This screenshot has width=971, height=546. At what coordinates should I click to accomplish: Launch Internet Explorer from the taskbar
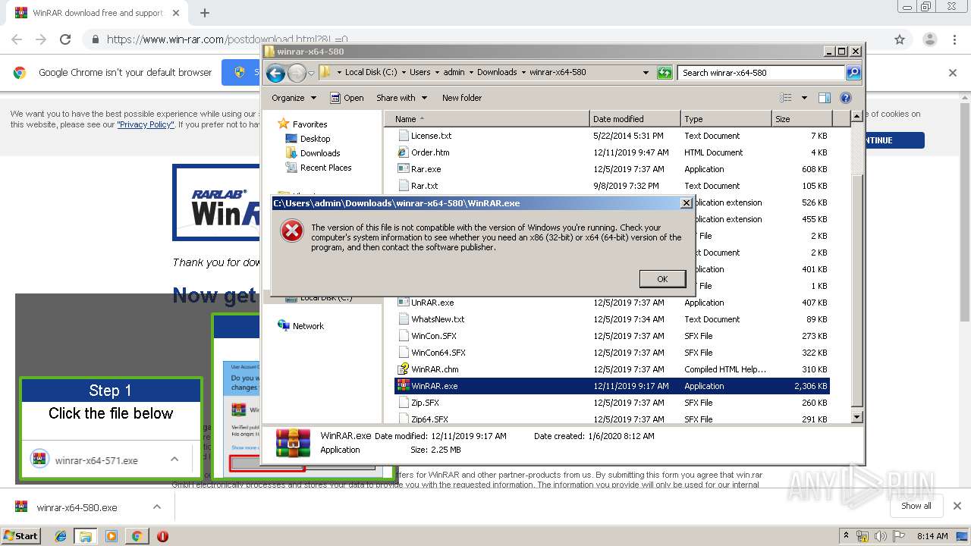coord(61,536)
